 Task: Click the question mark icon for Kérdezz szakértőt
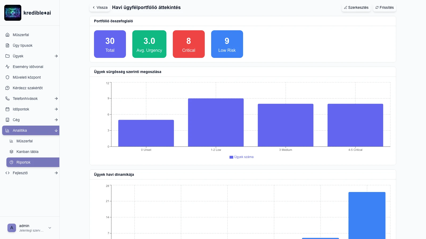pyautogui.click(x=7, y=88)
